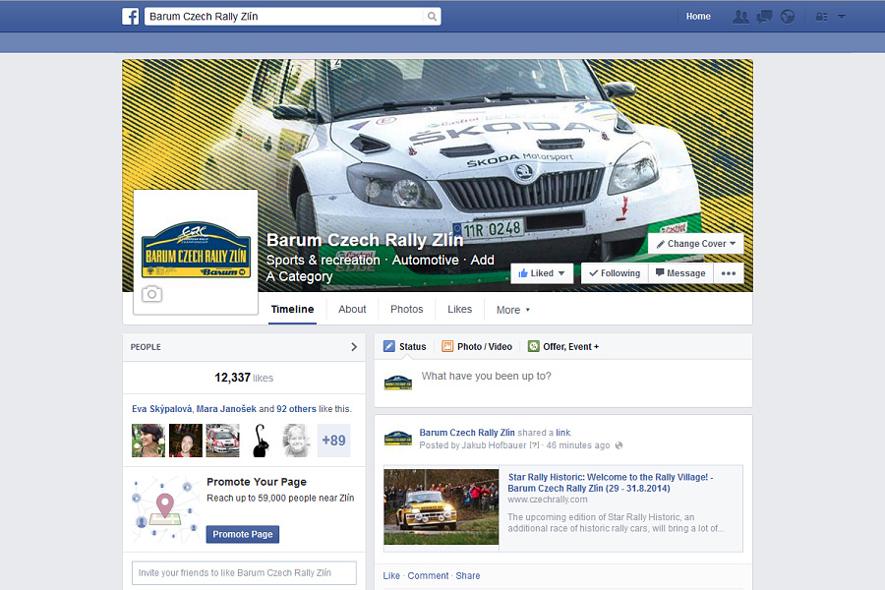Focus the invite friends input field
Screen dimensions: 885x590
[x=245, y=572]
